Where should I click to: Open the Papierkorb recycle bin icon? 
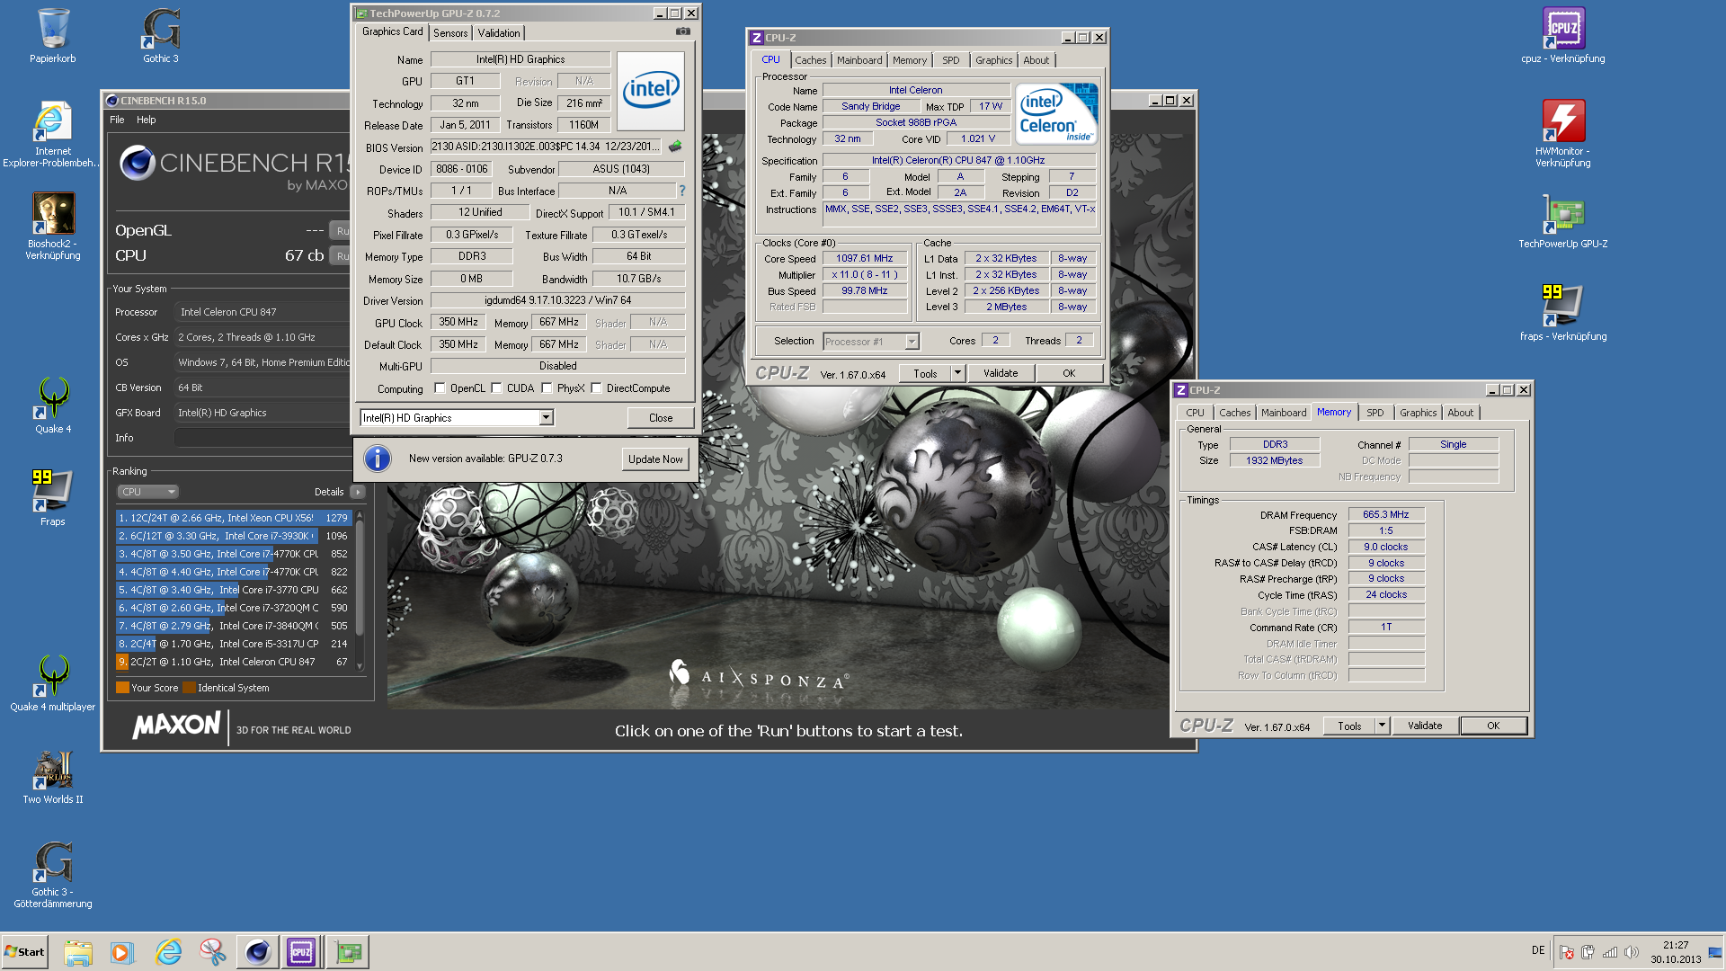53,36
